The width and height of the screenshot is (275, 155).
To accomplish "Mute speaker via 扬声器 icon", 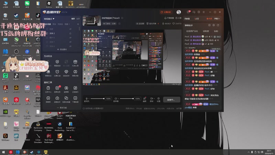I will click(115, 99).
